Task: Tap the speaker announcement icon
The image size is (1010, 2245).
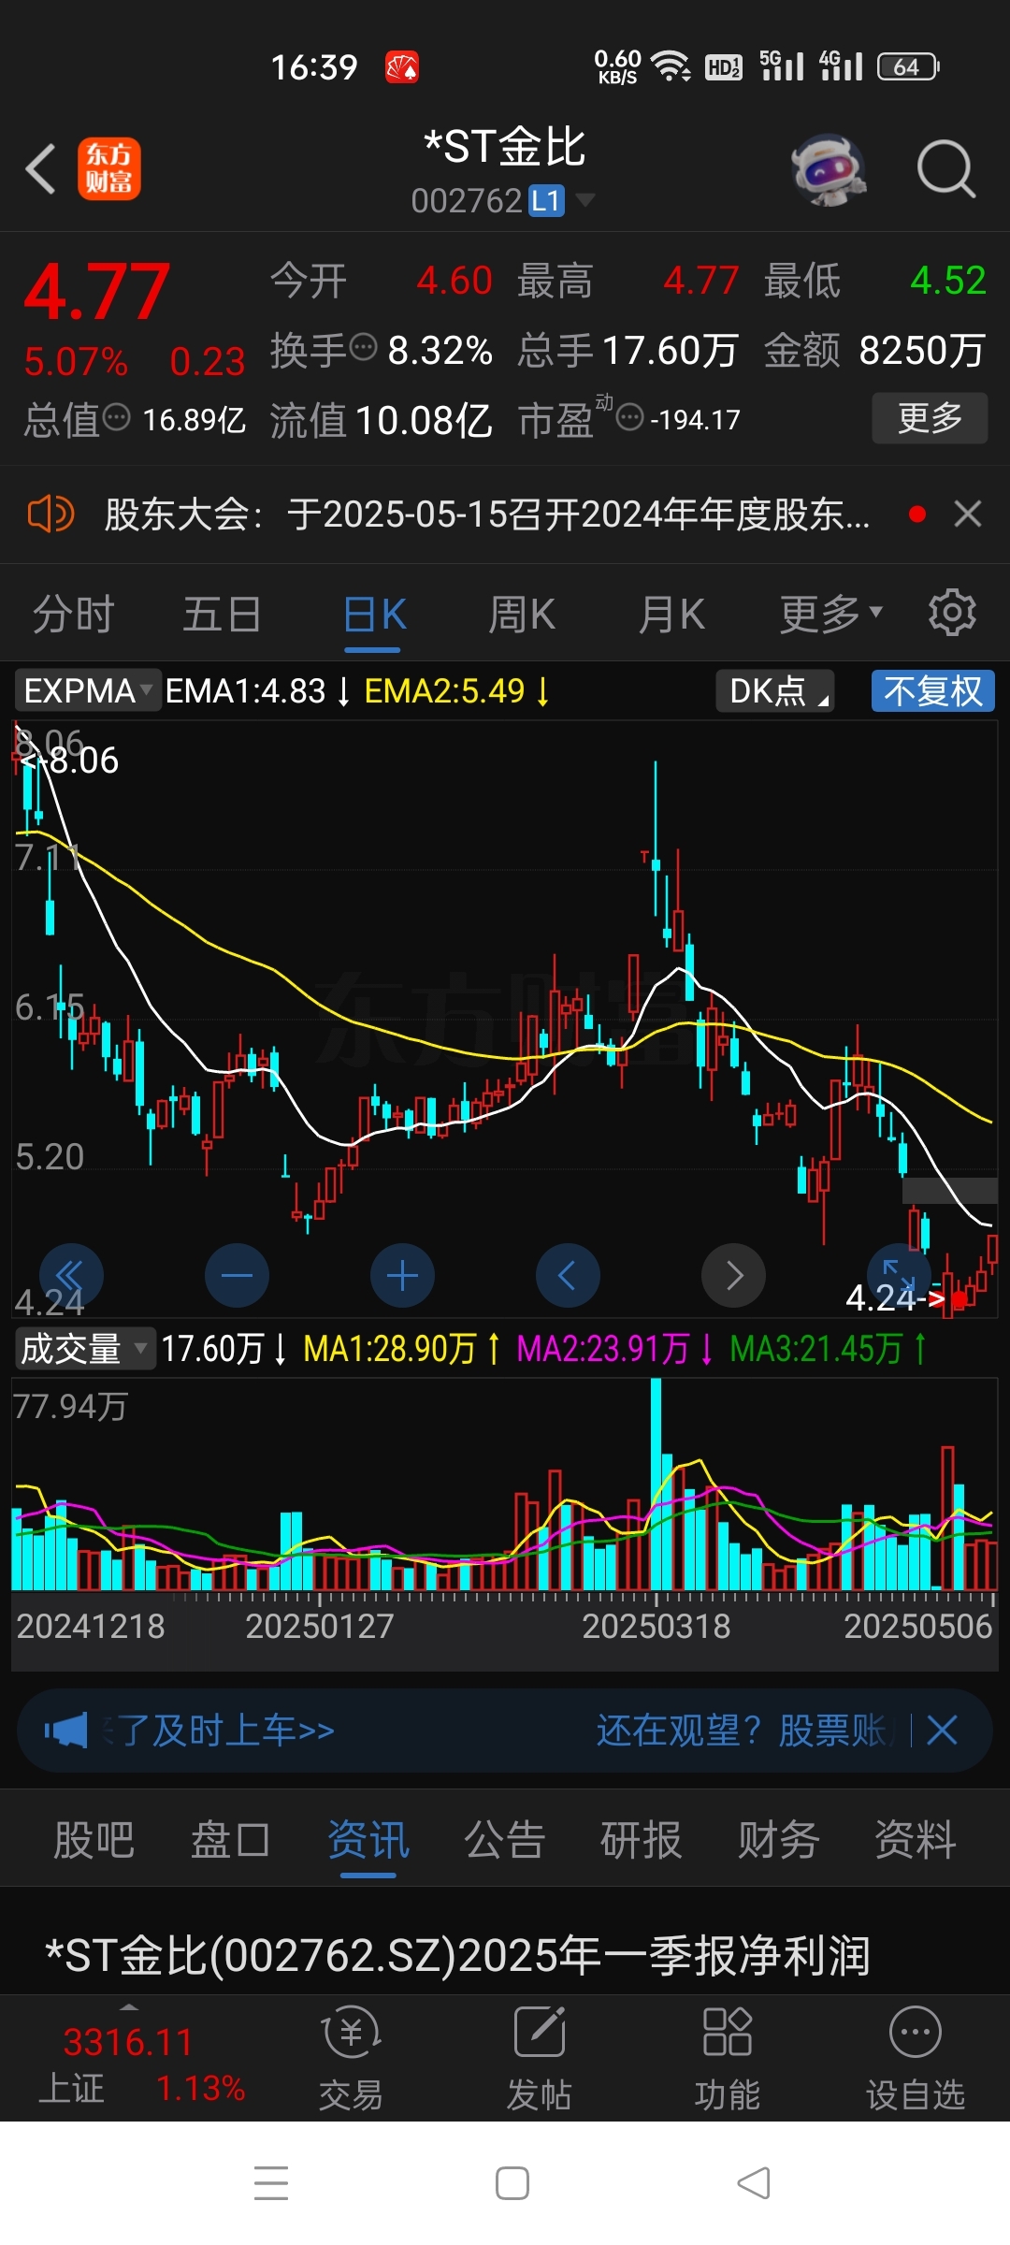Action: [x=50, y=514]
